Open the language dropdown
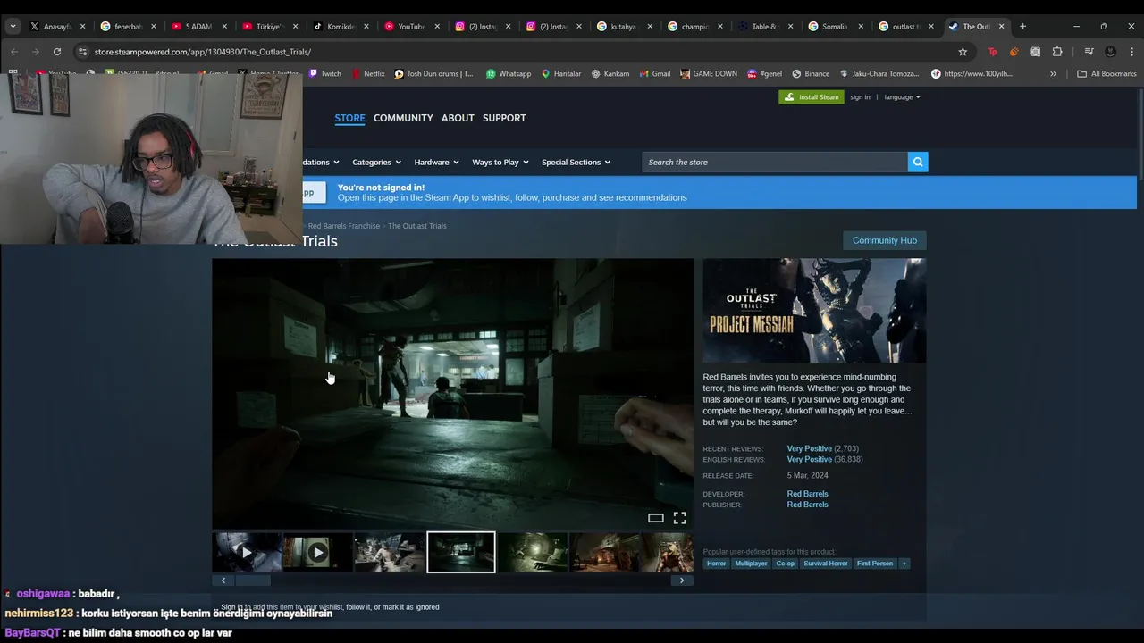Image resolution: width=1144 pixels, height=643 pixels. click(x=902, y=97)
